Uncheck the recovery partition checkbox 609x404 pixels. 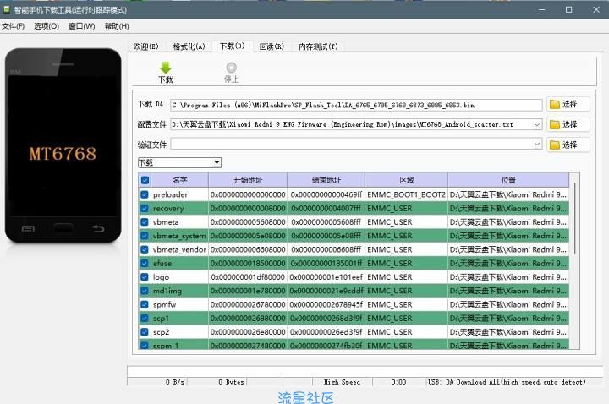click(x=145, y=208)
